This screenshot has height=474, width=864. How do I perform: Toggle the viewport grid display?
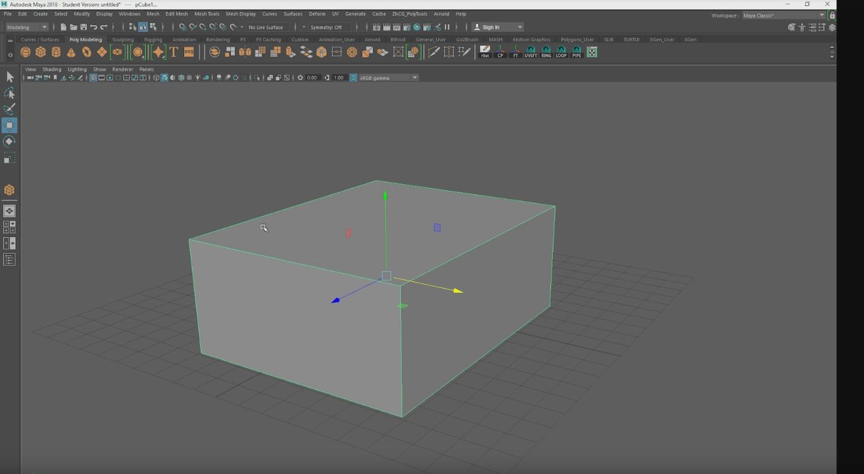tap(93, 78)
